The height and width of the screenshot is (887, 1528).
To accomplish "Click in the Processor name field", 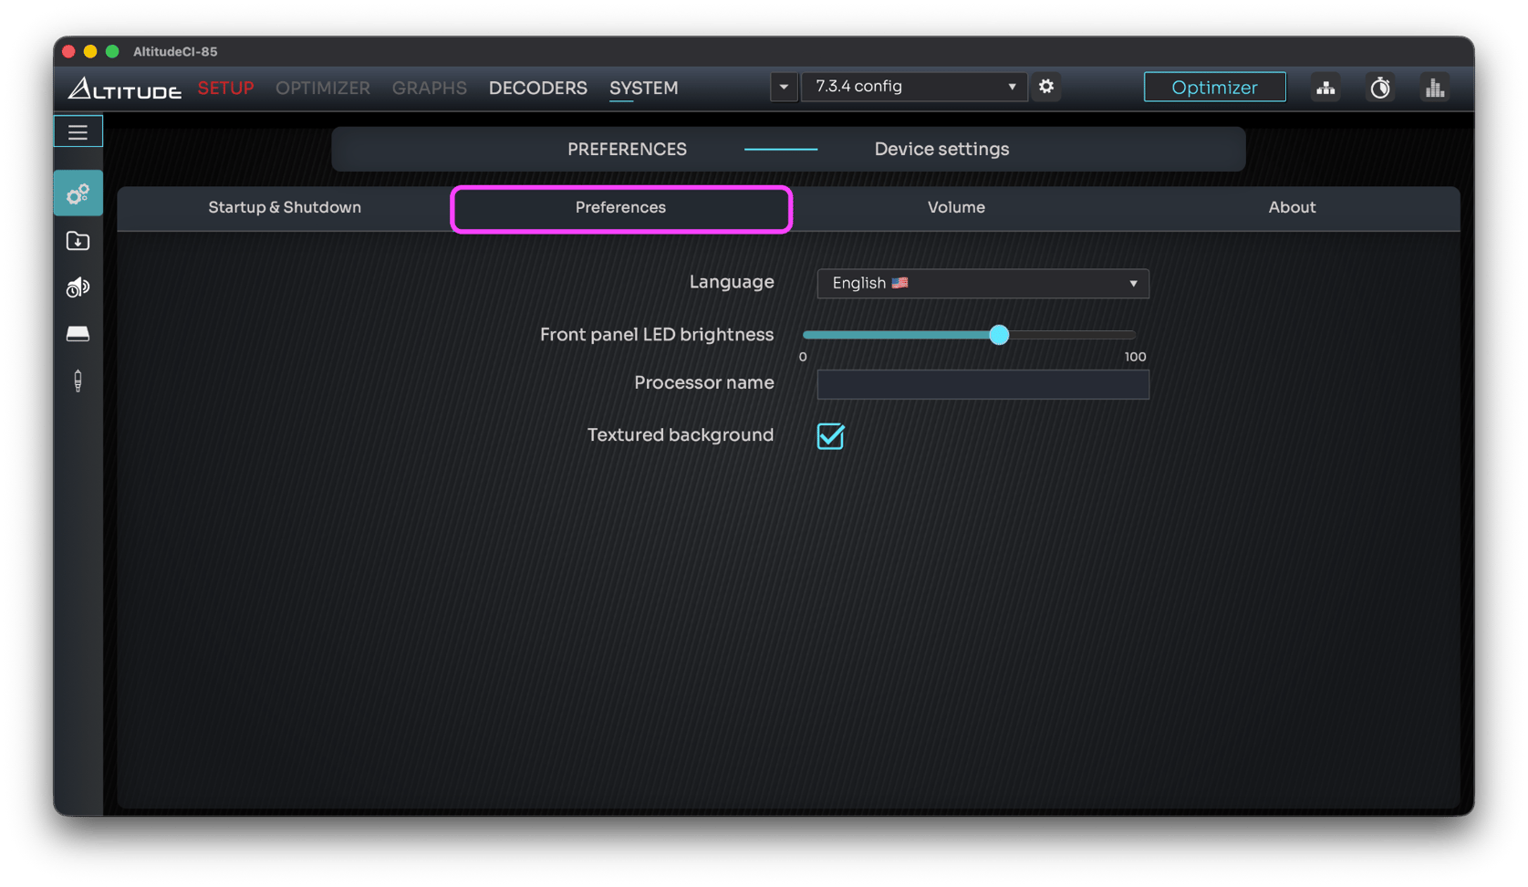I will click(x=982, y=384).
